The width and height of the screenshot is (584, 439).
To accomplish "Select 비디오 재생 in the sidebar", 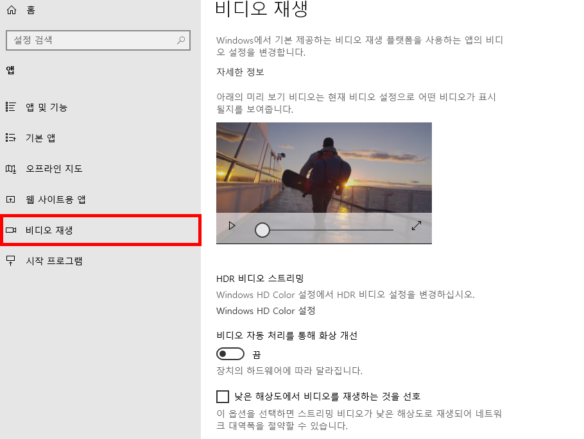I will point(101,230).
